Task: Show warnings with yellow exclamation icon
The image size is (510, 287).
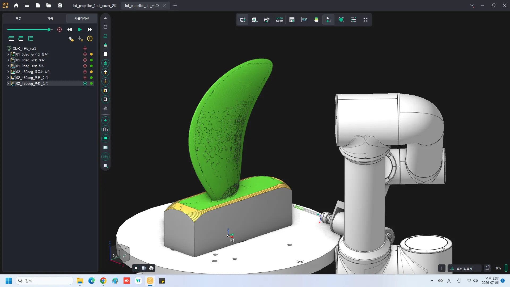Action: (x=90, y=39)
